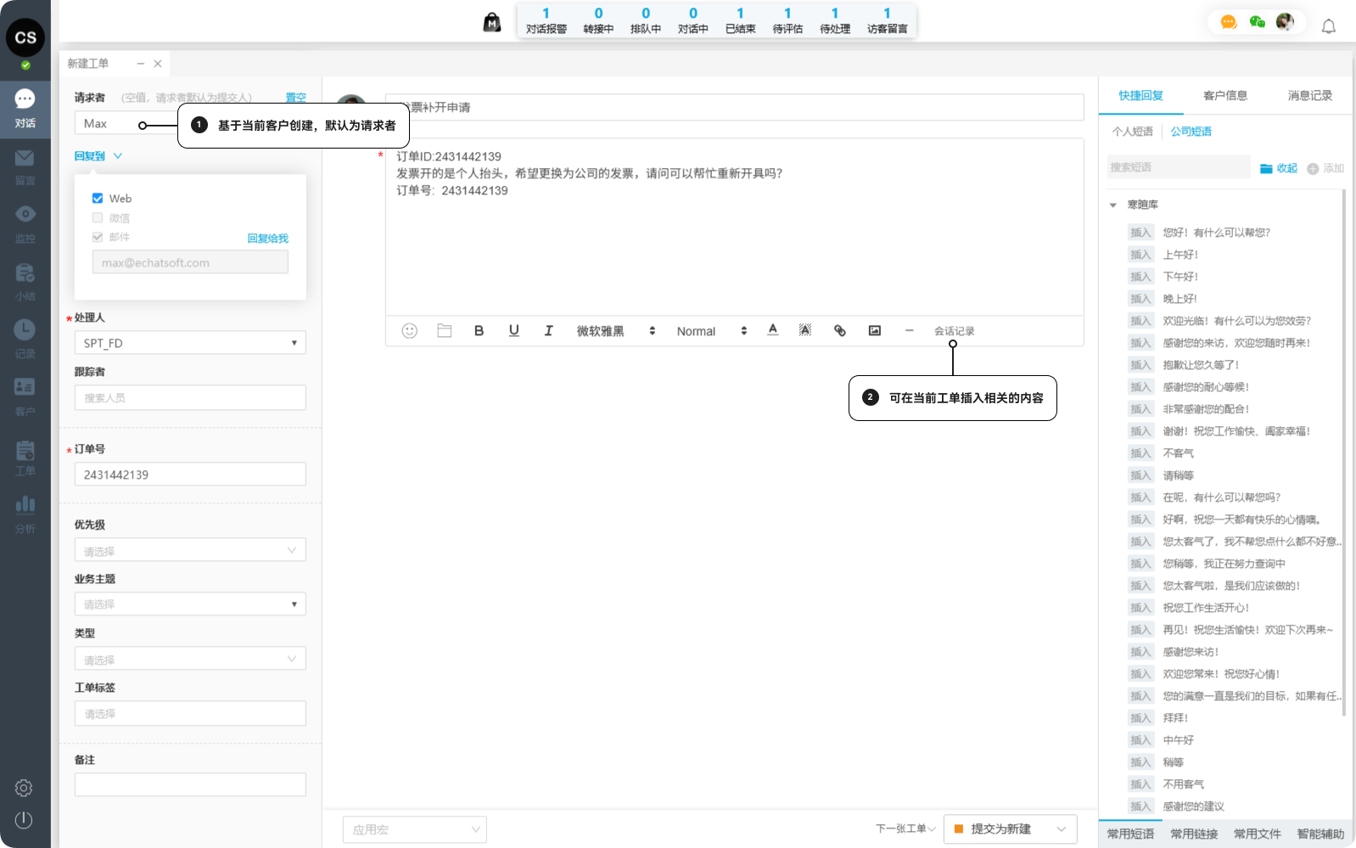This screenshot has width=1356, height=848.
Task: Open the 提交为新建 submit dropdown
Action: (1061, 829)
